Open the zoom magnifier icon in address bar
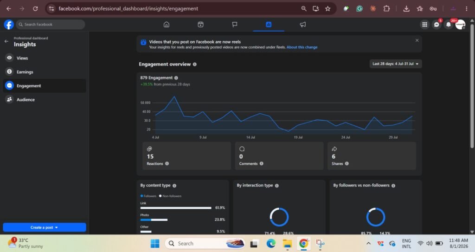 pyautogui.click(x=304, y=8)
